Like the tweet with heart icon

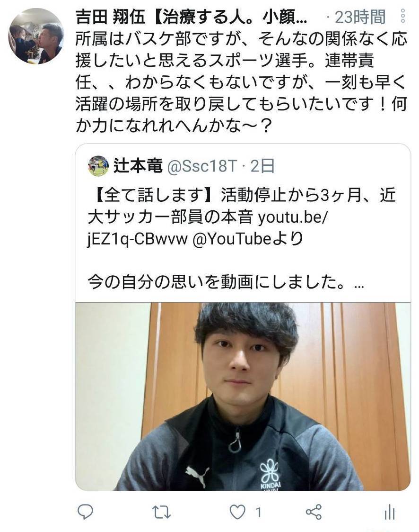point(237,512)
